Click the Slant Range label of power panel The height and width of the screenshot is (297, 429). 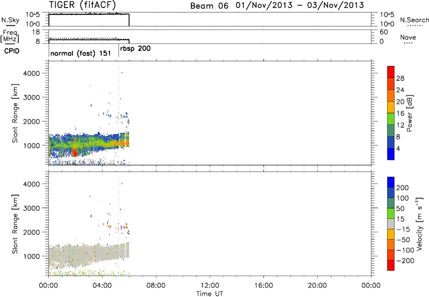[x=15, y=113]
